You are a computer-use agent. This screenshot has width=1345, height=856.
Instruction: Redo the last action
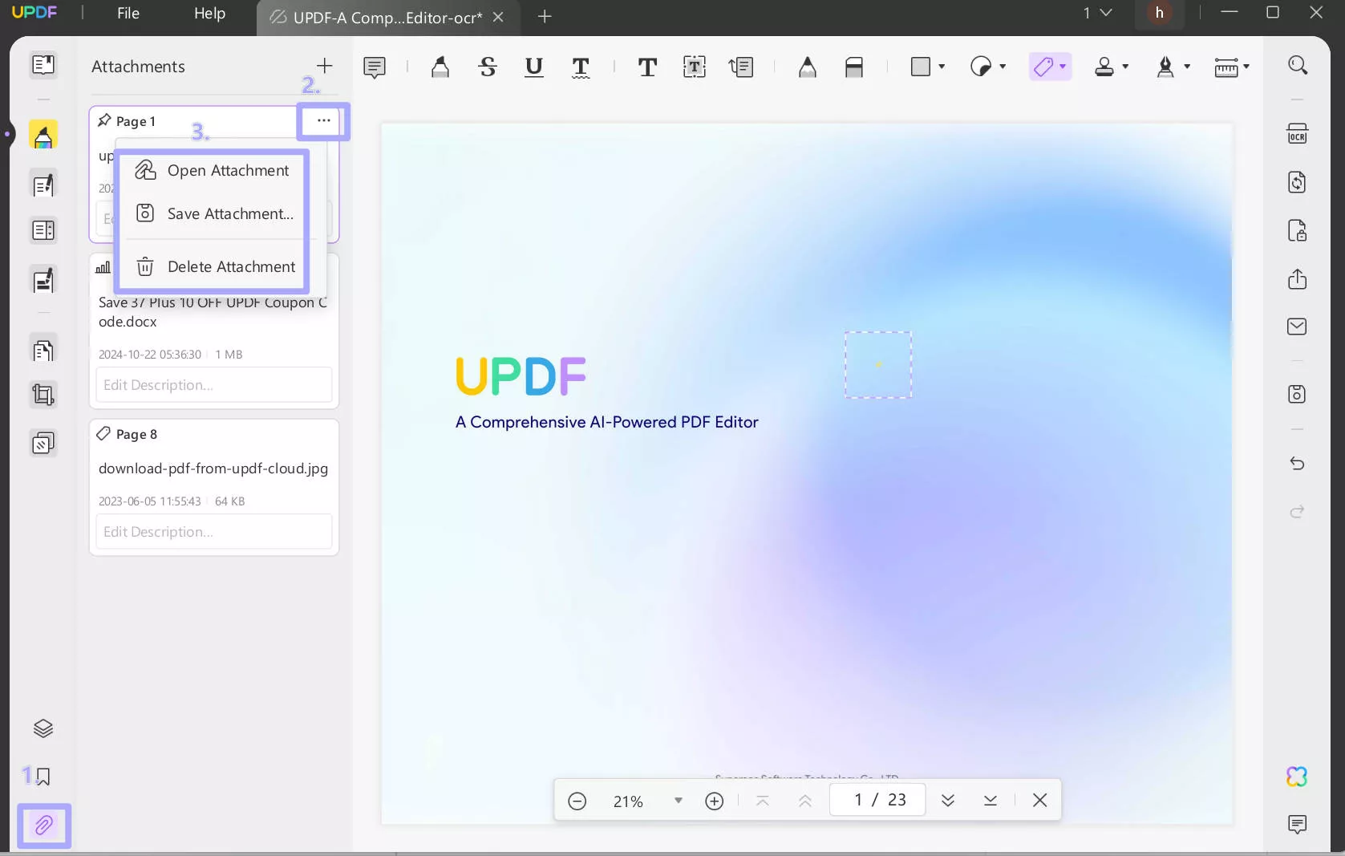point(1298,511)
